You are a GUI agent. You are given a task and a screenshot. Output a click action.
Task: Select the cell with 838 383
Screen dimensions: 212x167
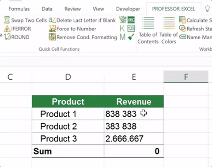[134, 114]
